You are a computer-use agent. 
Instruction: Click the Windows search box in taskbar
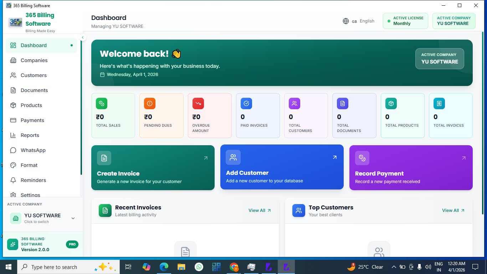[68, 267]
